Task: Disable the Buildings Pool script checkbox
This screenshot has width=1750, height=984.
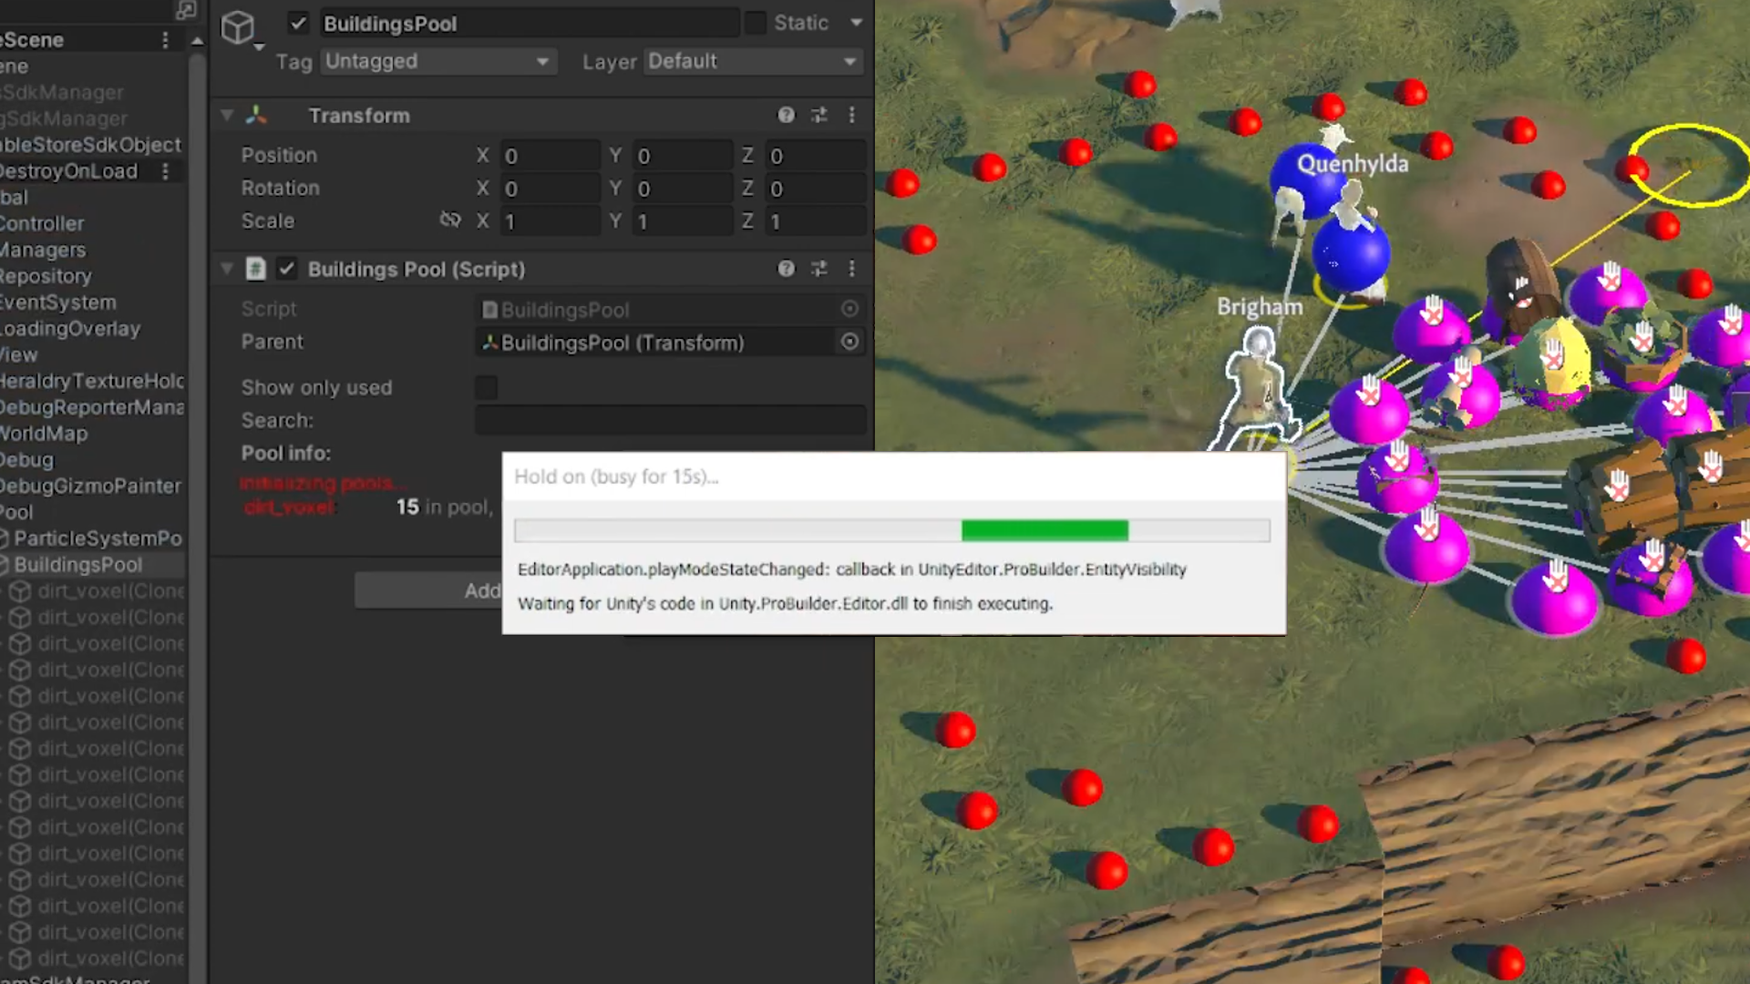Action: coord(286,269)
